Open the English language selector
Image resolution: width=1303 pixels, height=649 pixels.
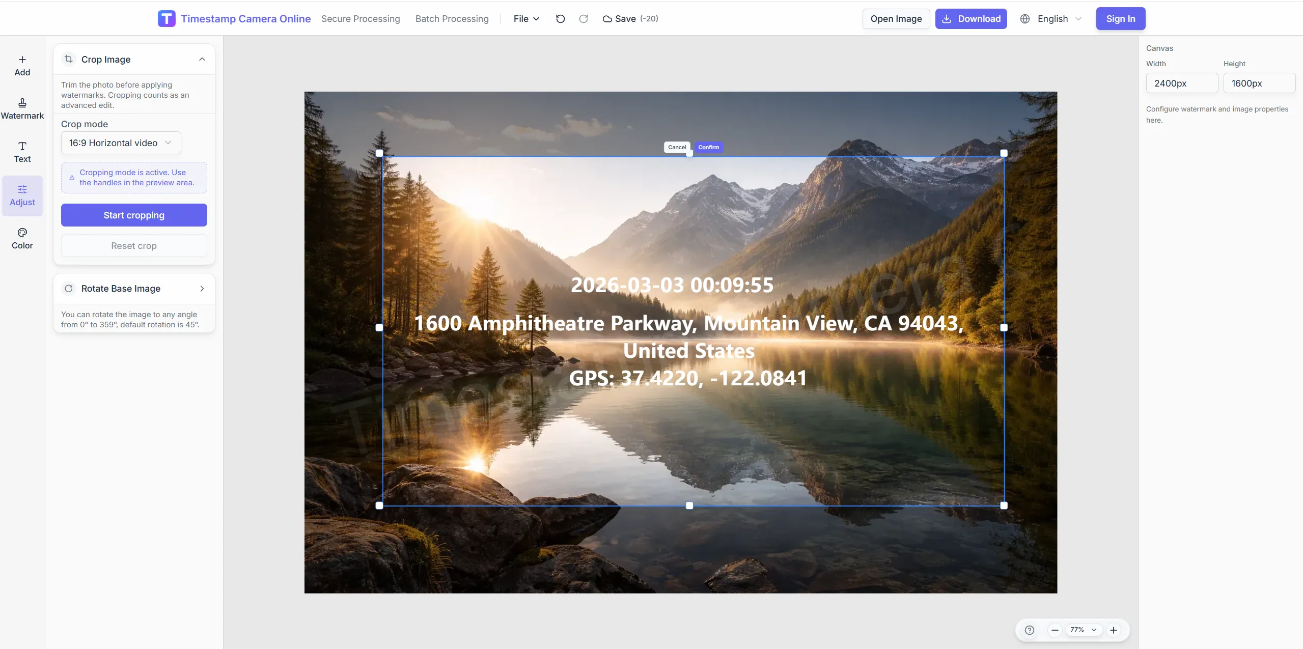[x=1052, y=19]
